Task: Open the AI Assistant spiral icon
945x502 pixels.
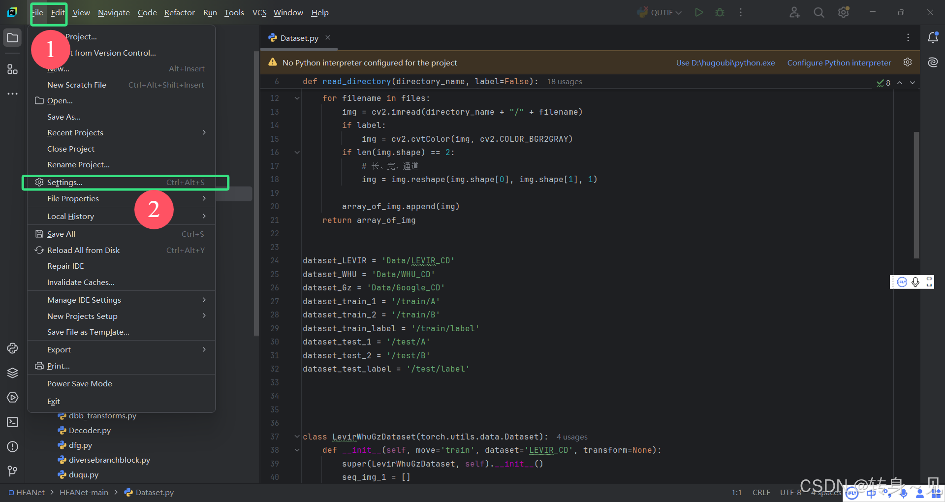Action: click(933, 62)
